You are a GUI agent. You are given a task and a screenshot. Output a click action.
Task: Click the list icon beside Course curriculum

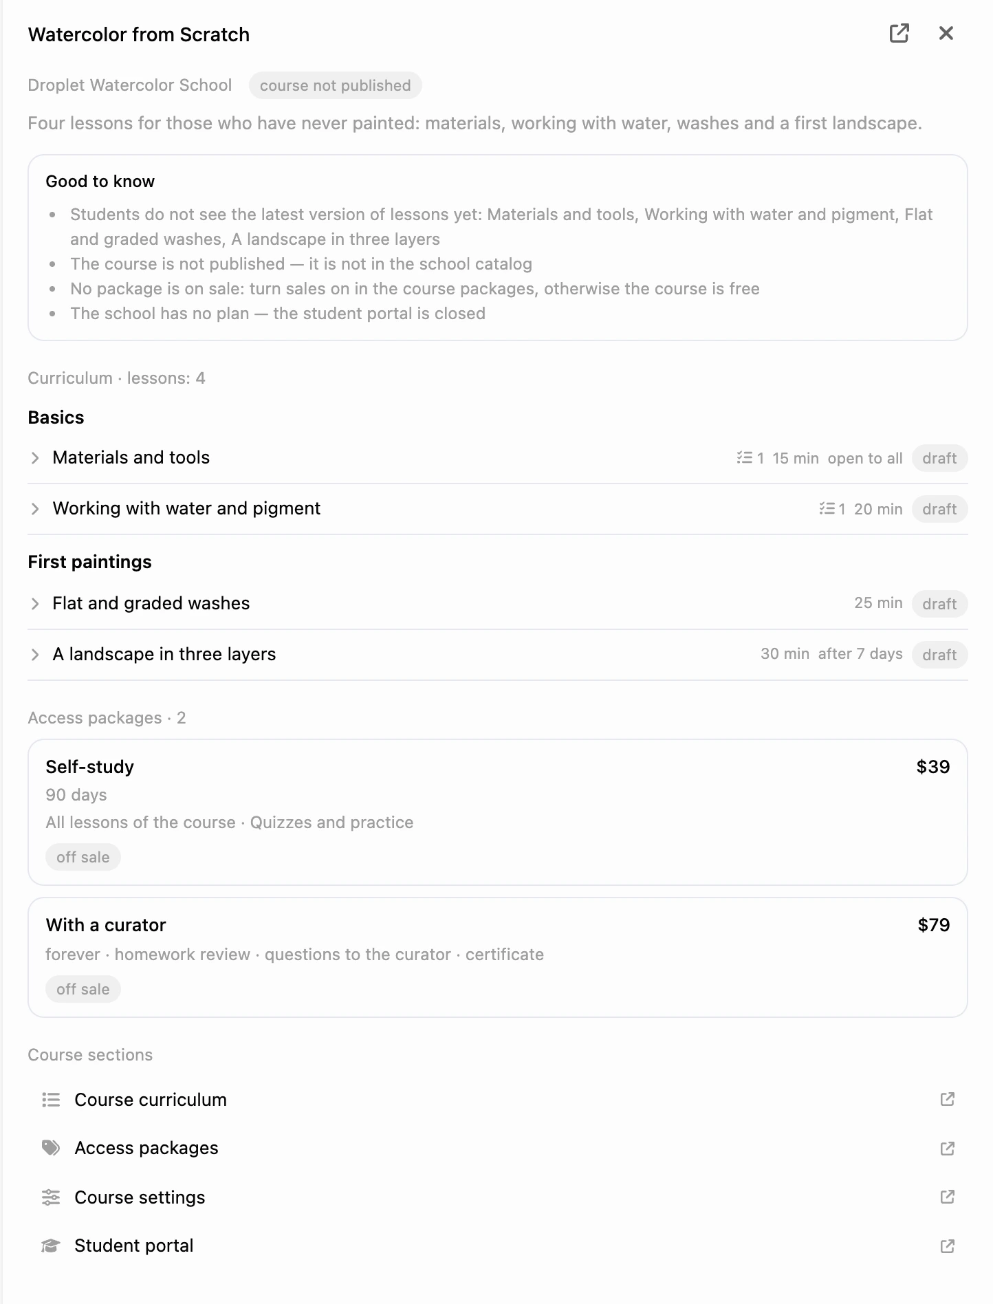coord(51,1100)
